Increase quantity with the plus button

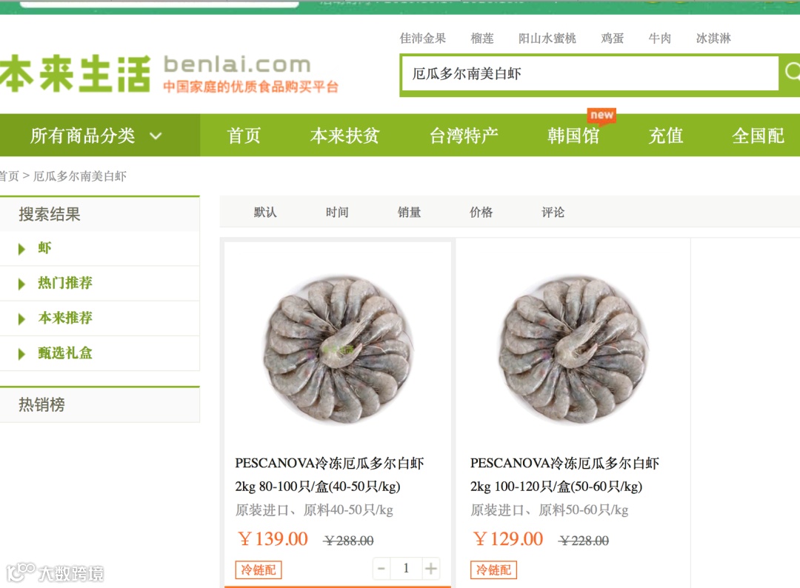[431, 568]
